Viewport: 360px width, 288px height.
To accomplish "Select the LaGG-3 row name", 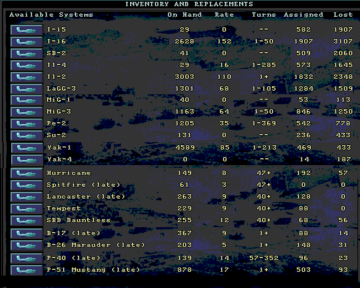I will (61, 89).
